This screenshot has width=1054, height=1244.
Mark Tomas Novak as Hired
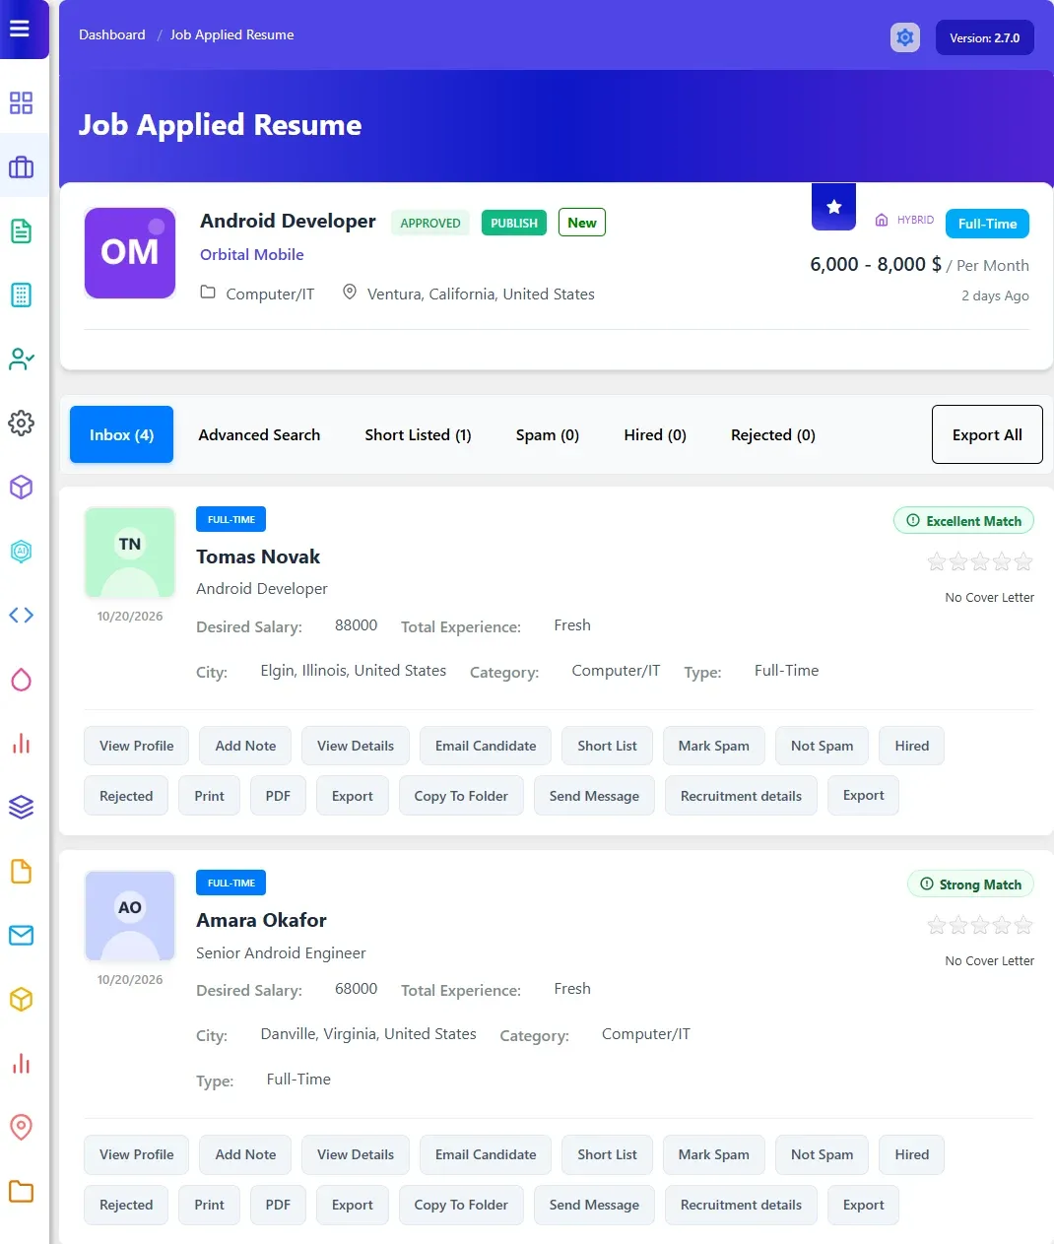coord(912,746)
